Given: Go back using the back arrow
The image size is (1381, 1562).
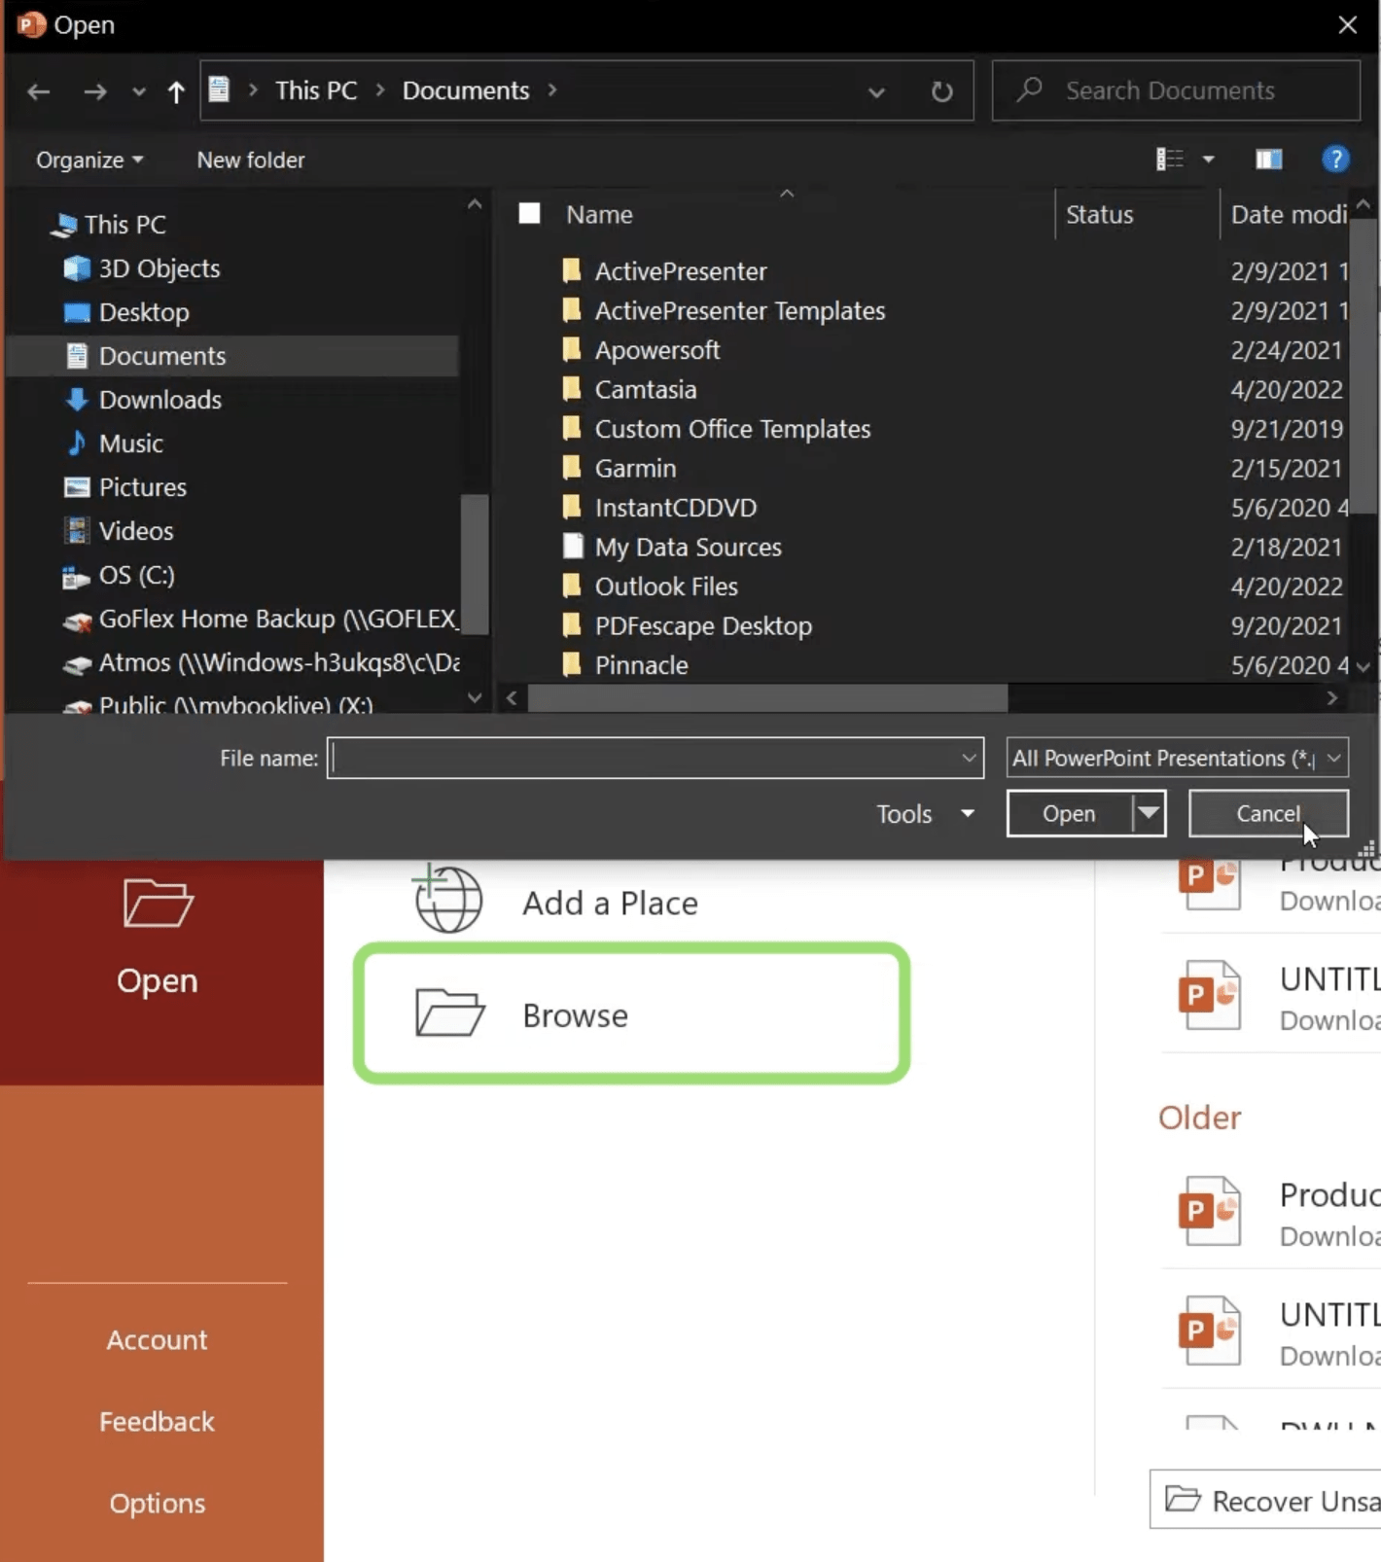Looking at the screenshot, I should 39,91.
